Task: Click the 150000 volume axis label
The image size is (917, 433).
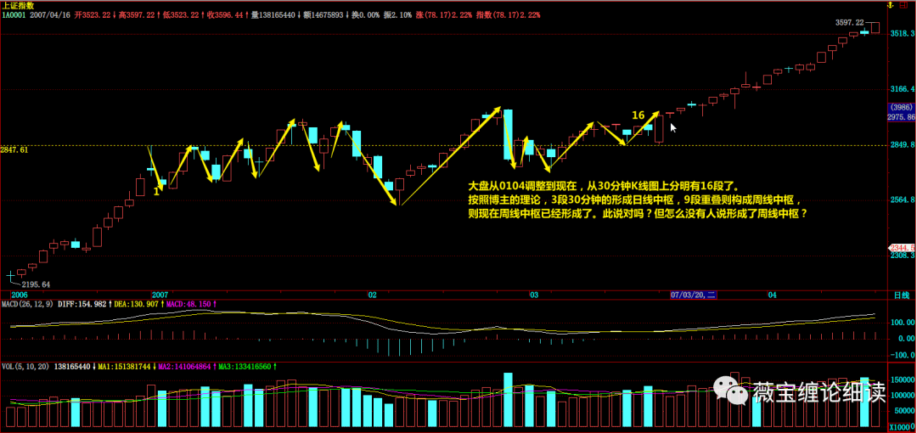Action: coord(903,380)
